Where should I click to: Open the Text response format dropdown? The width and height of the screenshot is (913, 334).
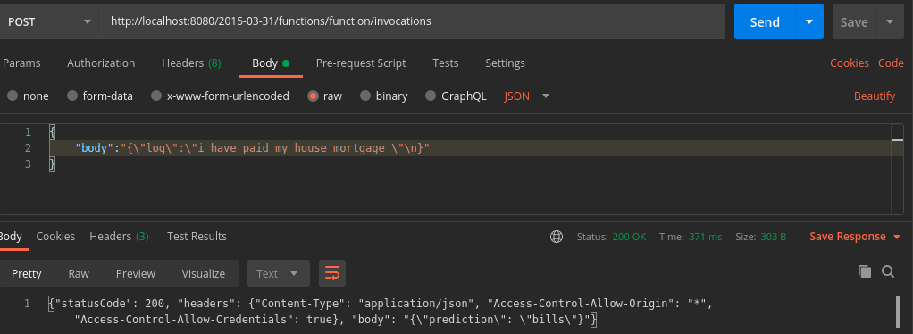click(277, 273)
